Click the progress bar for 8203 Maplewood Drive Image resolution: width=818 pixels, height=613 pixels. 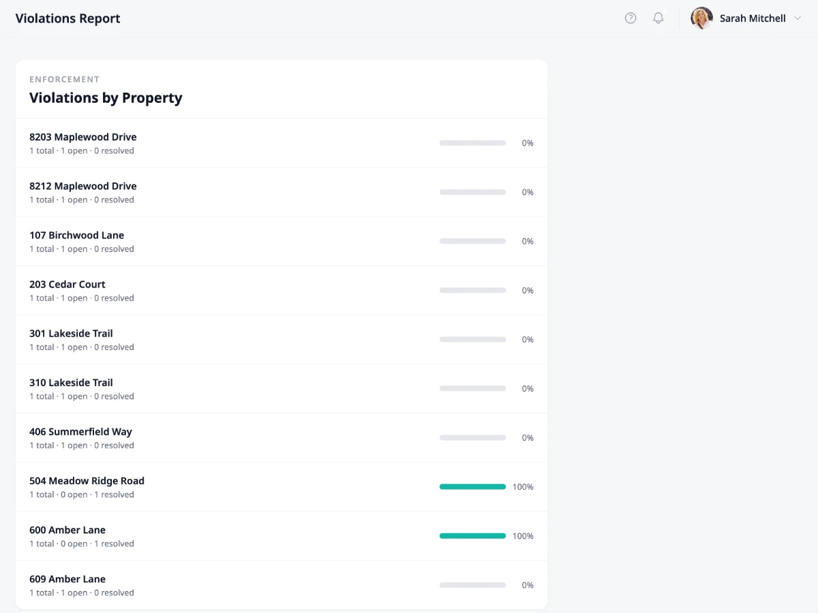coord(472,143)
